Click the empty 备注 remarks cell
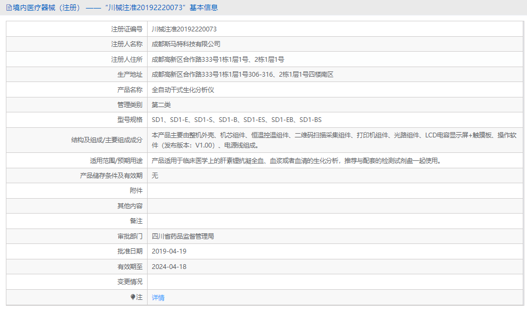This screenshot has height=310, width=527. point(266,221)
